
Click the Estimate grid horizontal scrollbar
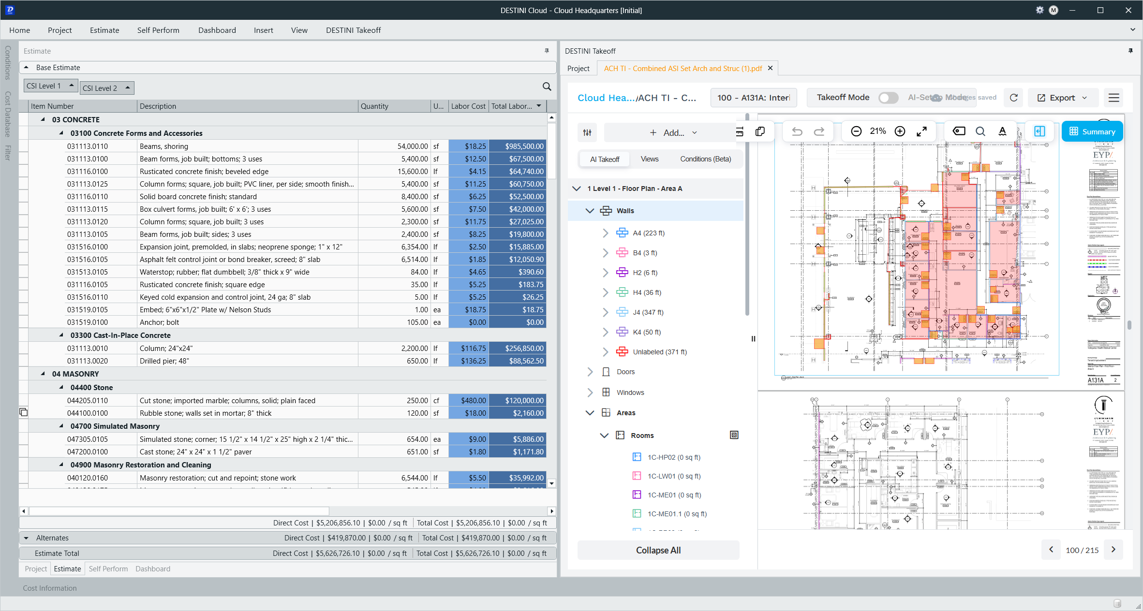point(179,511)
